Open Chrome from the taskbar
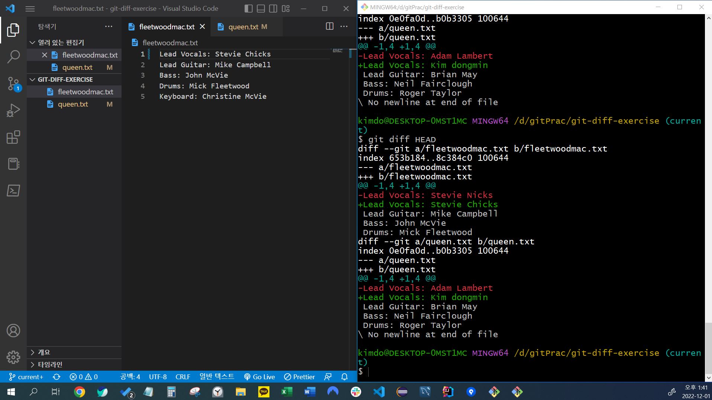712x400 pixels. point(79,391)
